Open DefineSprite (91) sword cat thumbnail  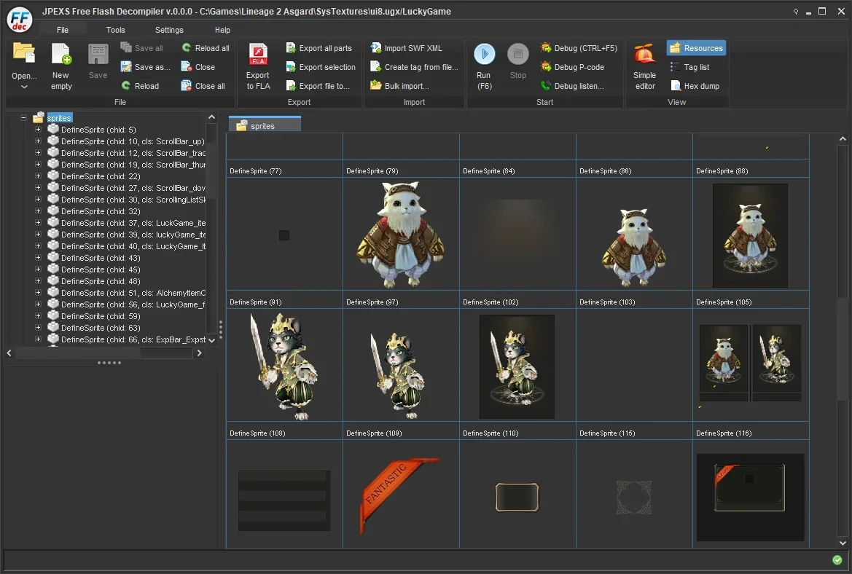(x=284, y=366)
